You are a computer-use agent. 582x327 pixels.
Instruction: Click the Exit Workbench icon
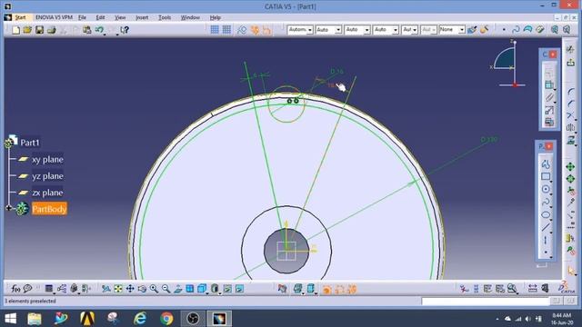tap(570, 63)
